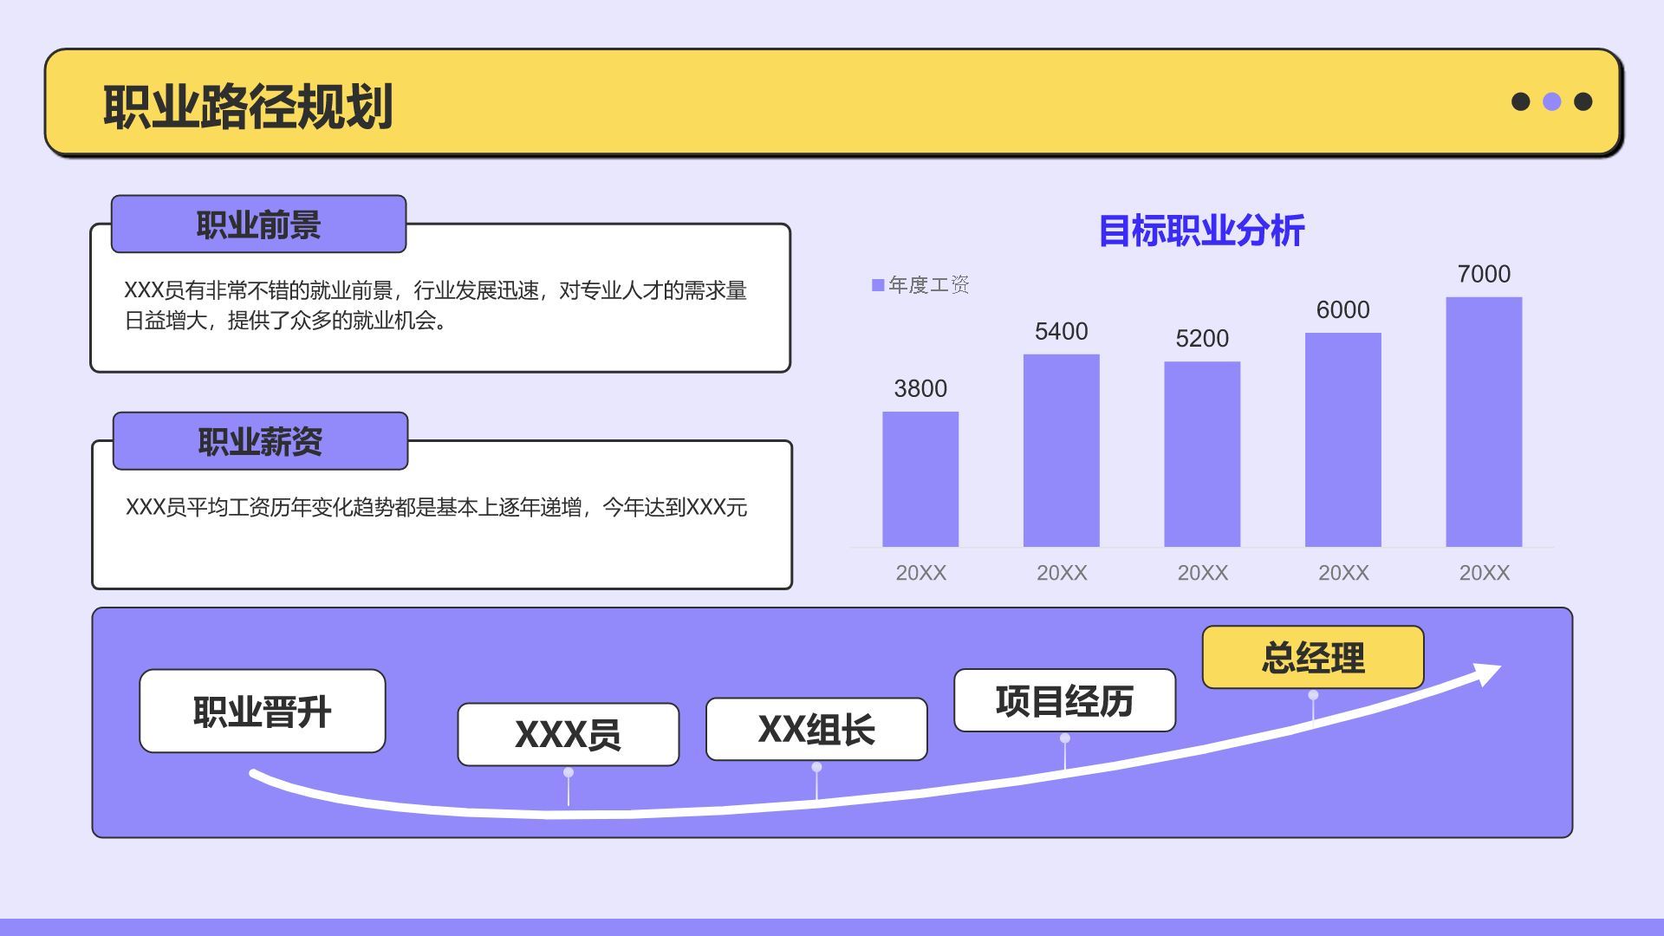Click the XXX员 milestone box

(568, 734)
